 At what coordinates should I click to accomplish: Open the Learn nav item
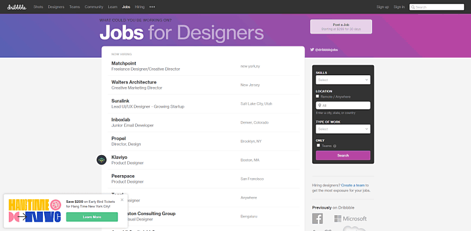(x=112, y=7)
